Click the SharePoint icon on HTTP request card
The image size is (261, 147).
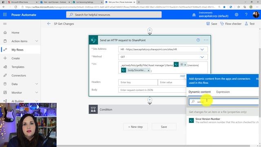point(93,40)
